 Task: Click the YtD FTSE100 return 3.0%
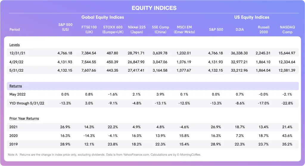89,103
